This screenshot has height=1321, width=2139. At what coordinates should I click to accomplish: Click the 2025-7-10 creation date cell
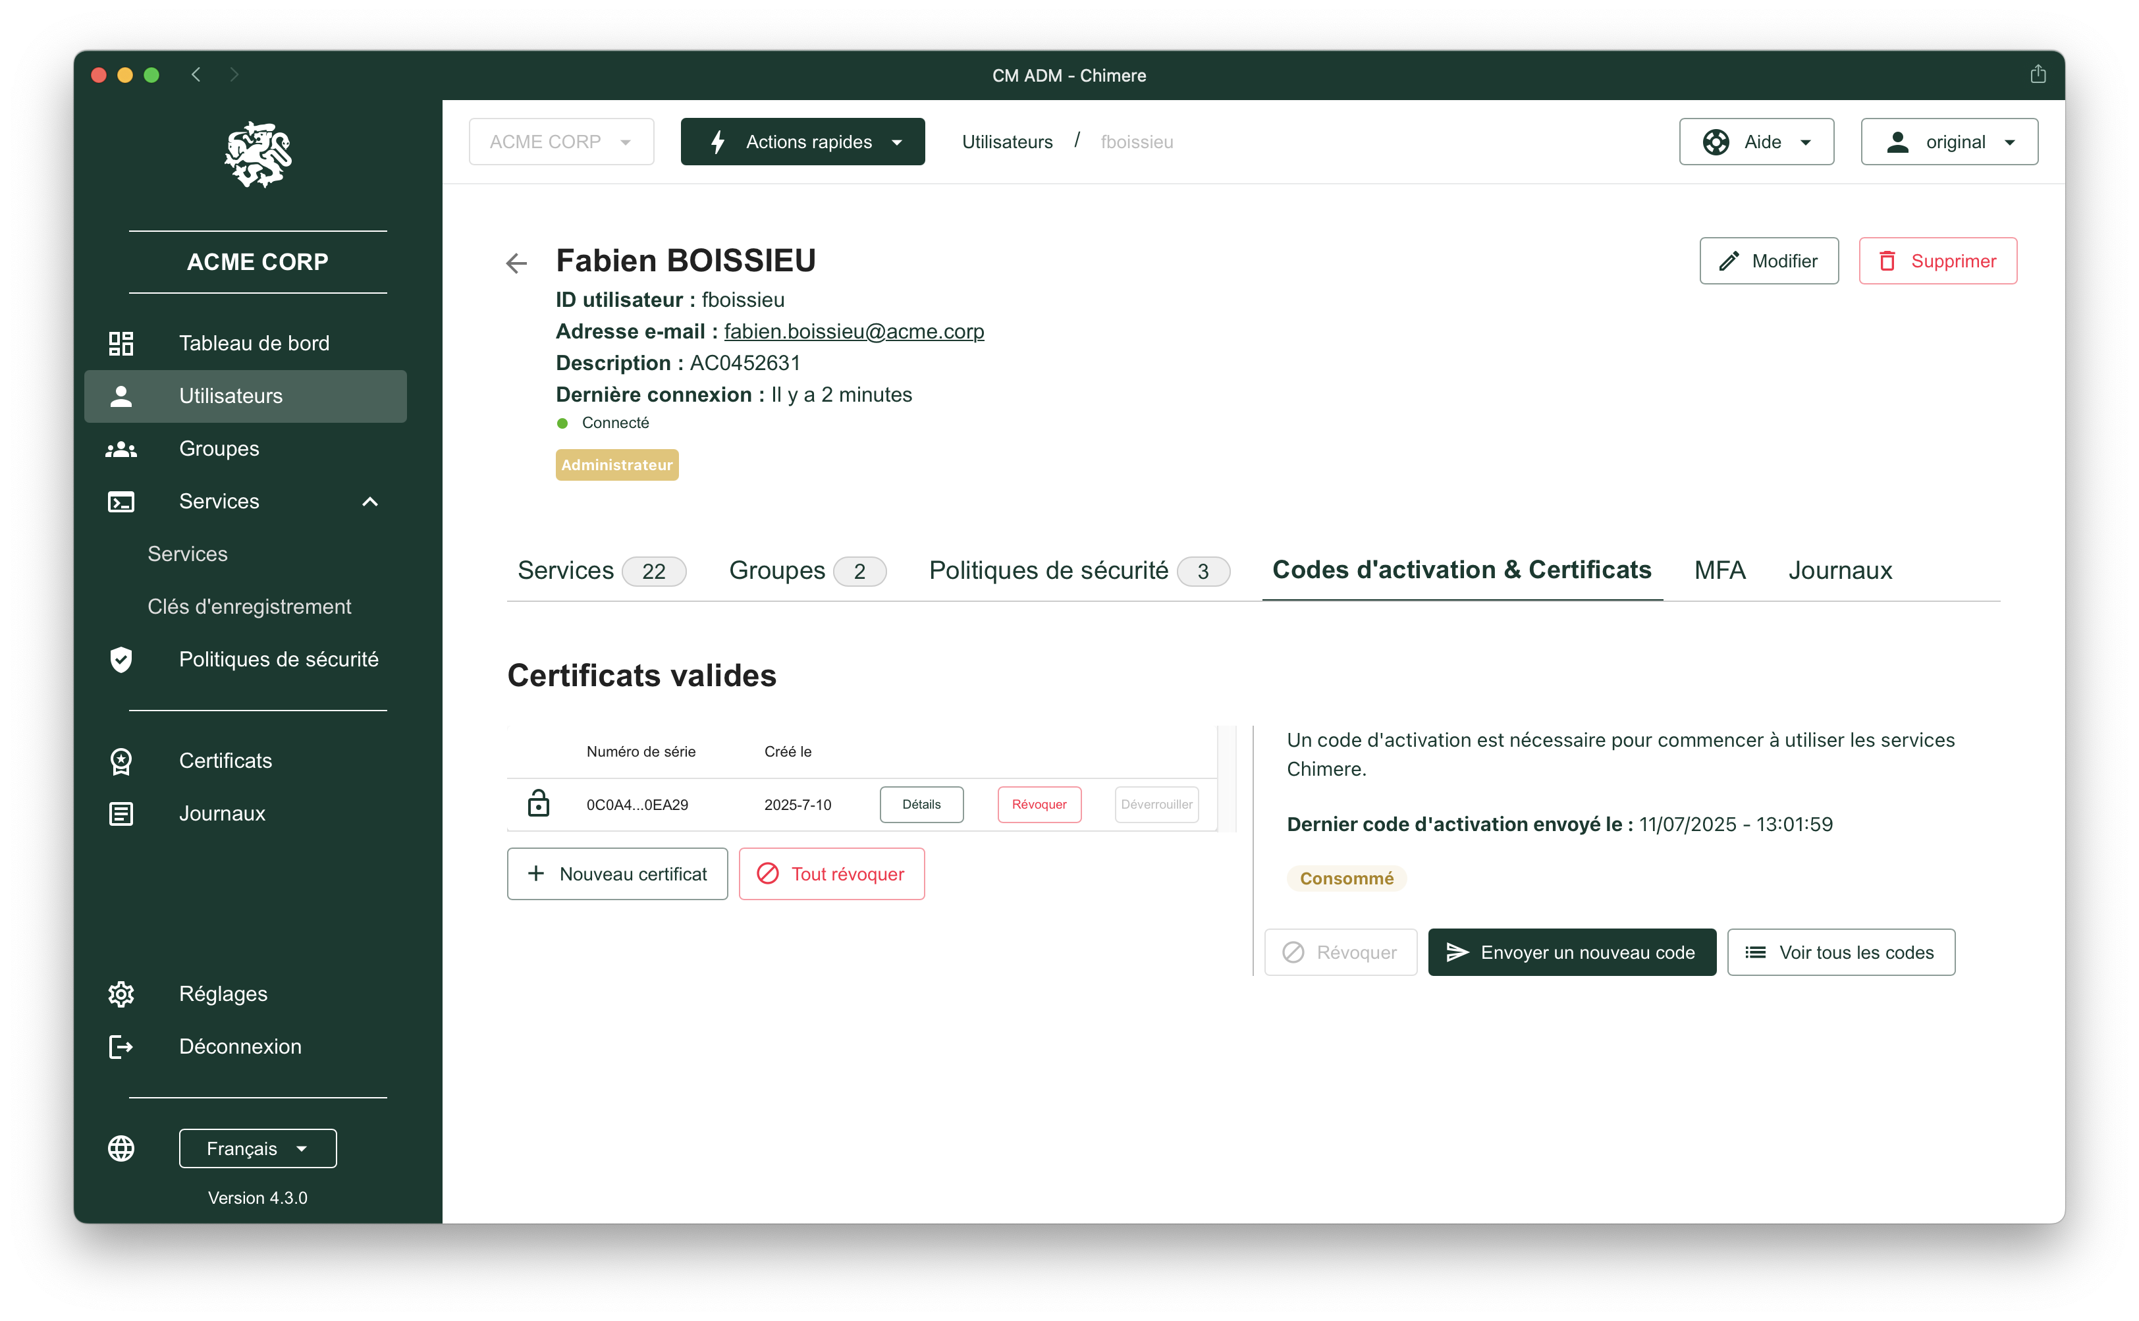[x=797, y=805]
